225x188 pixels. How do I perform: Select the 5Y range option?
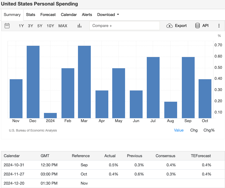(40, 26)
